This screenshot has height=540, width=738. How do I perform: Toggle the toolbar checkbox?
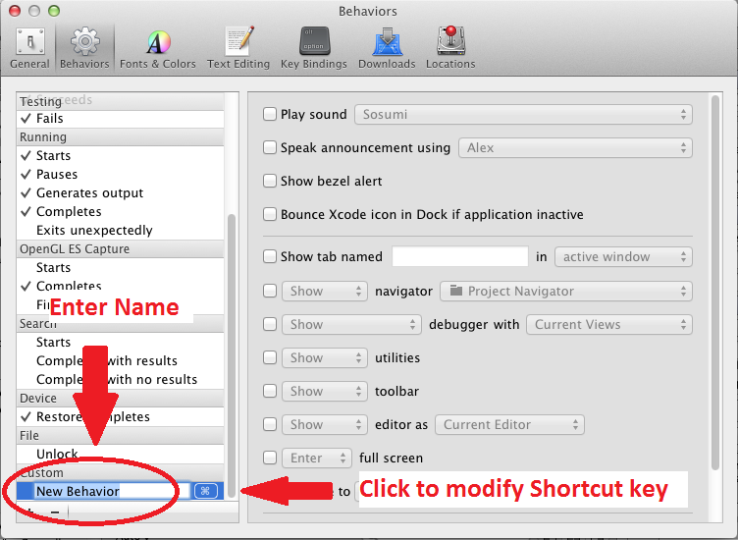270,391
